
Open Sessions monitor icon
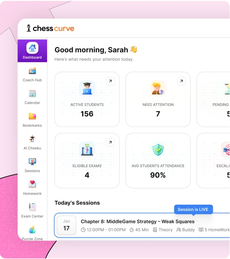32,161
